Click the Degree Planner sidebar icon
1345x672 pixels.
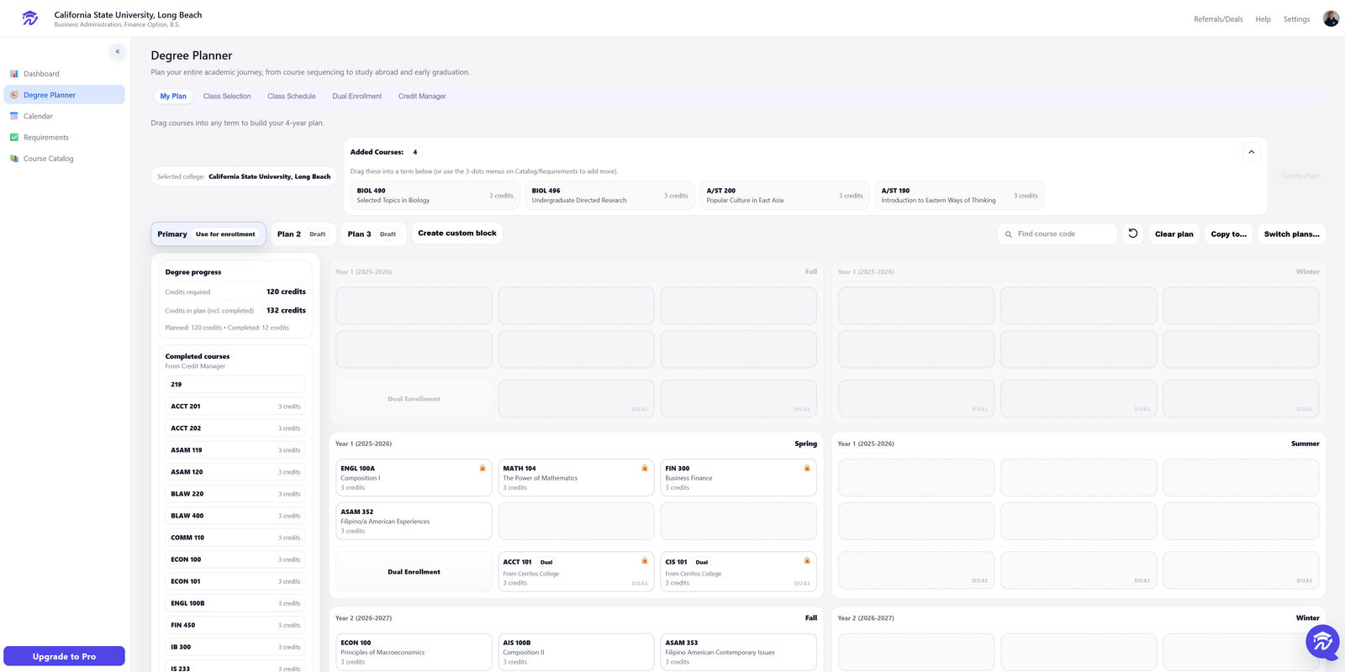(14, 95)
